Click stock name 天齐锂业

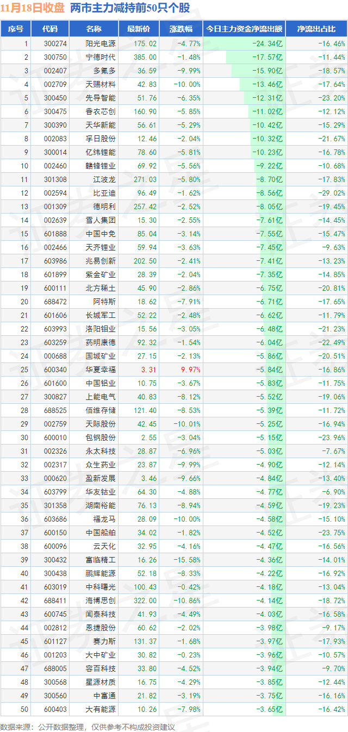click(x=101, y=247)
